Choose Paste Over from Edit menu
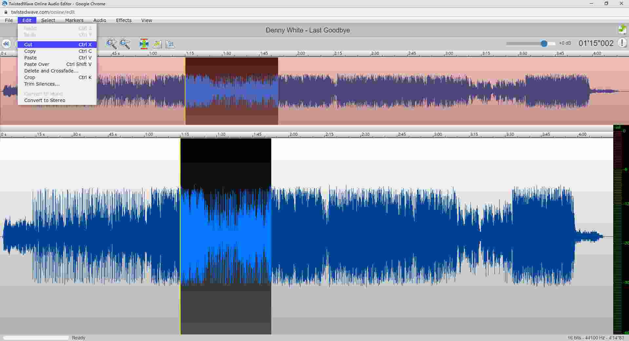Screen dimensions: 629x341 click(x=57, y=64)
